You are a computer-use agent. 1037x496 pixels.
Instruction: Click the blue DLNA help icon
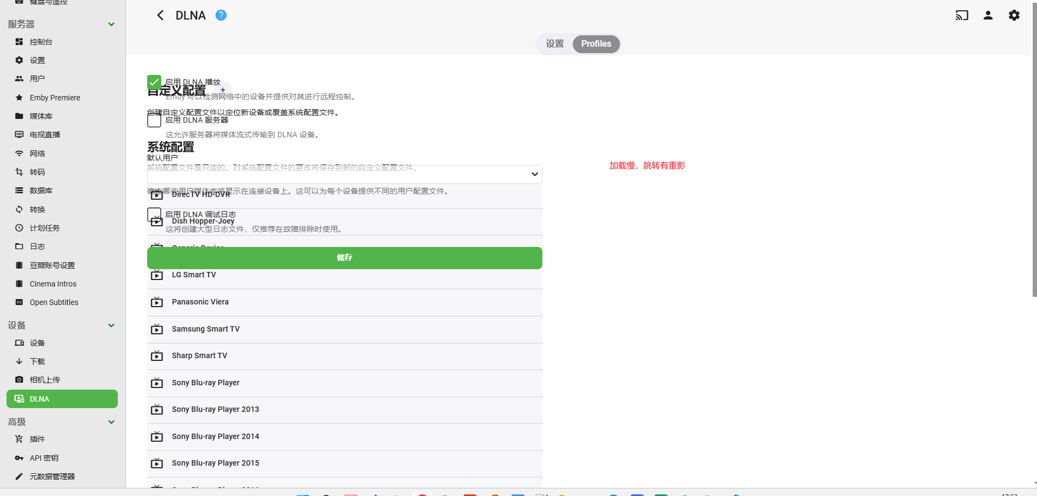point(221,16)
